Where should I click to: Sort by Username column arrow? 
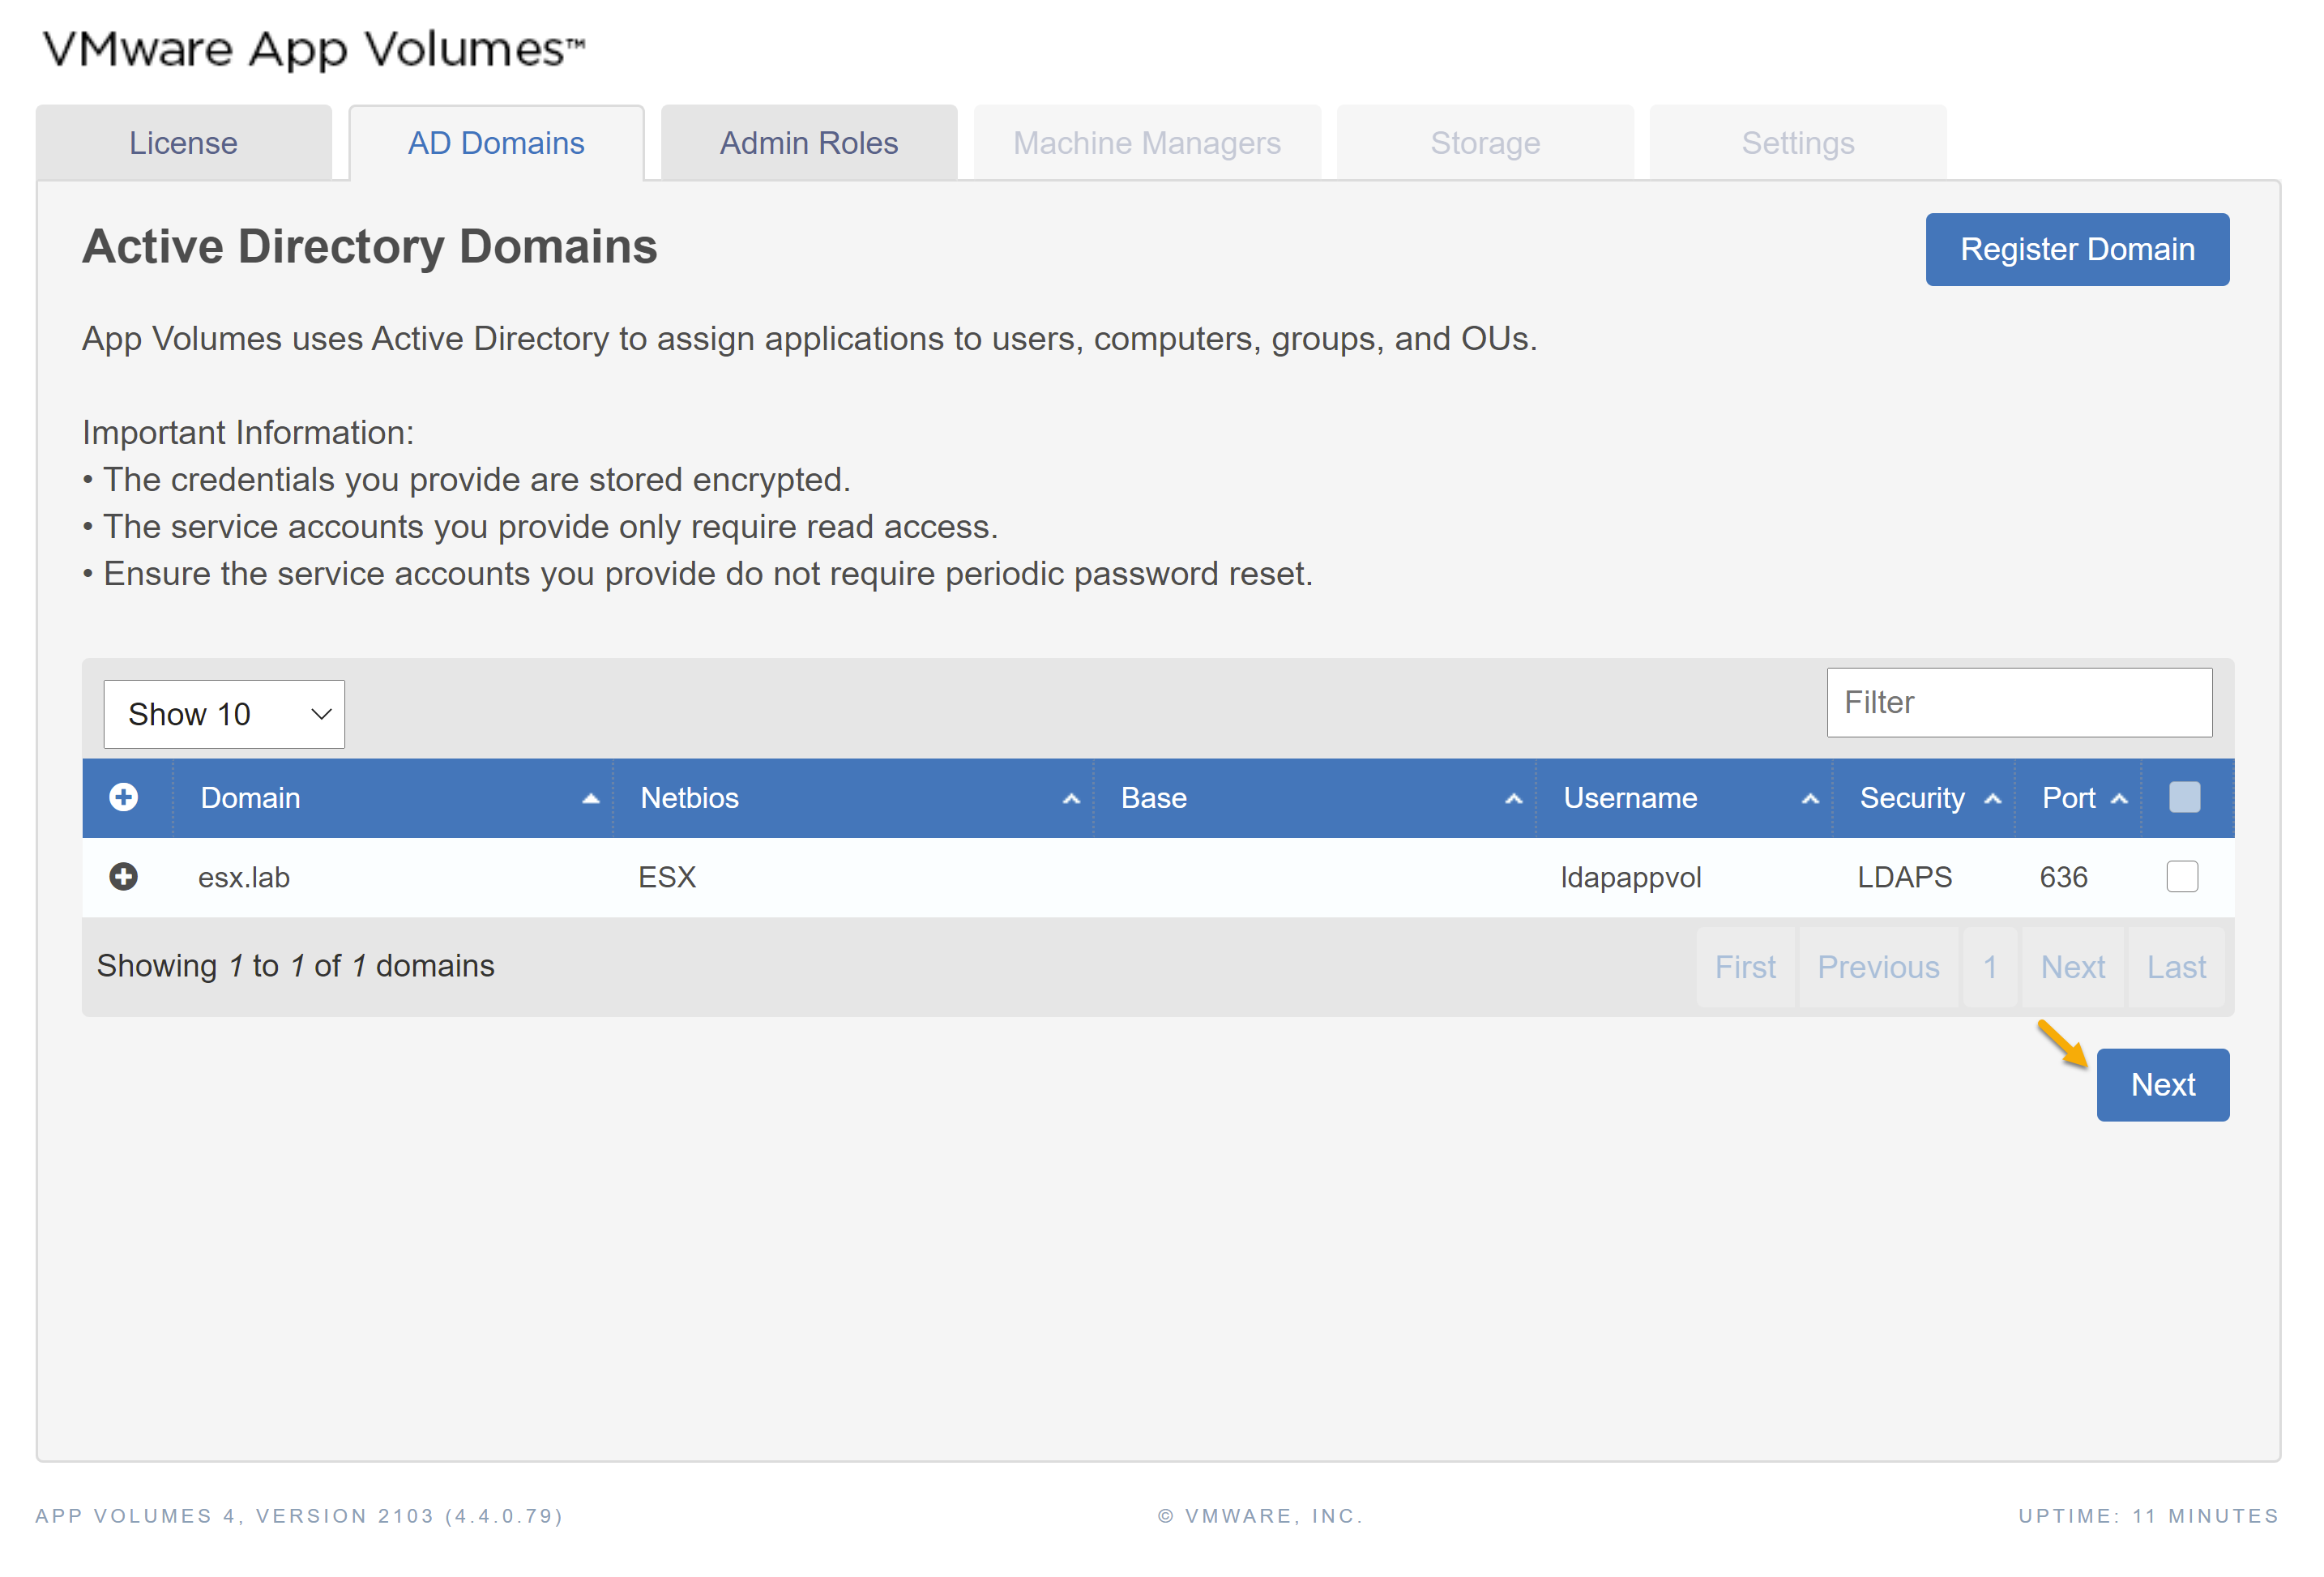click(x=1810, y=799)
